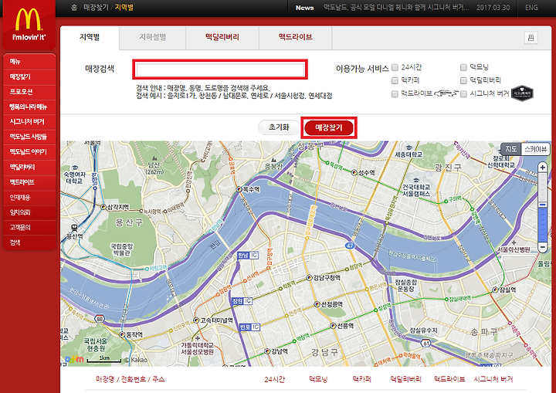556x393 pixels.
Task: Enable the 24시간 service checkbox
Action: pyautogui.click(x=395, y=67)
